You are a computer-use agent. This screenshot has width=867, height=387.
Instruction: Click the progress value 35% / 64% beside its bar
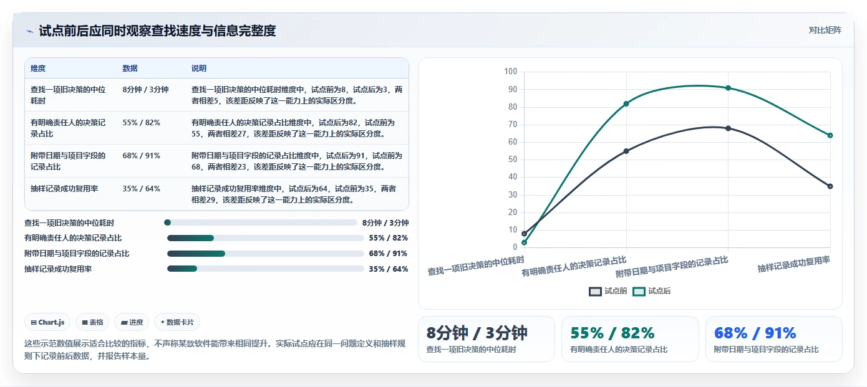pyautogui.click(x=389, y=269)
